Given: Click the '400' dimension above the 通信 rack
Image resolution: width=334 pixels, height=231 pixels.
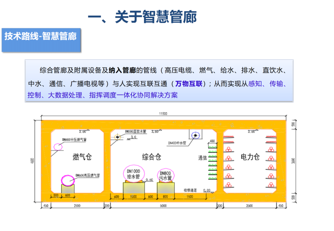Looking at the screenshot, I should [x=212, y=141].
